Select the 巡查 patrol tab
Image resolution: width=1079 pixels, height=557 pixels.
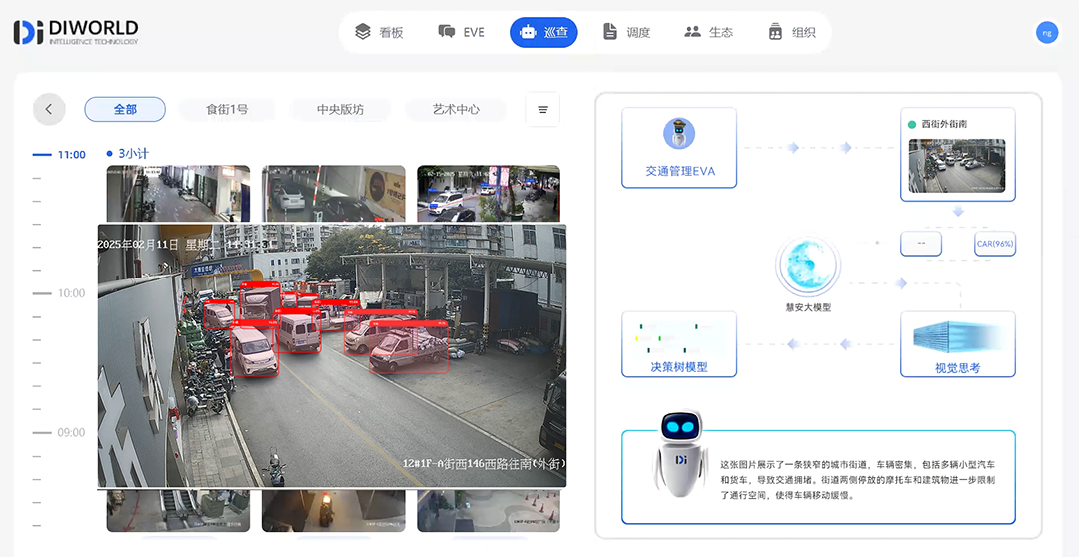coord(543,32)
